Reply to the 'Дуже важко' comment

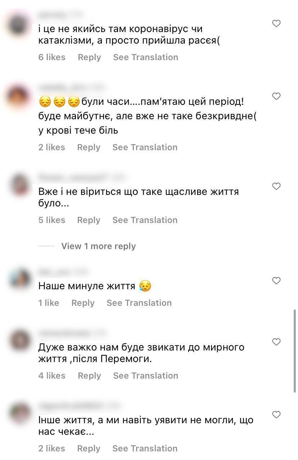pyautogui.click(x=89, y=375)
